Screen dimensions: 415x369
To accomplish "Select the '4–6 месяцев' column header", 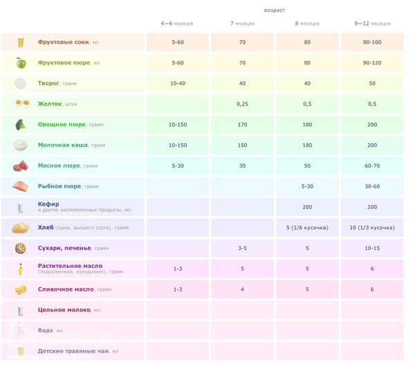I will pos(177,24).
